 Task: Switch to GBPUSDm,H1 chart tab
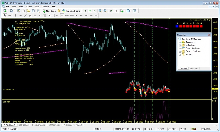(x=25, y=125)
